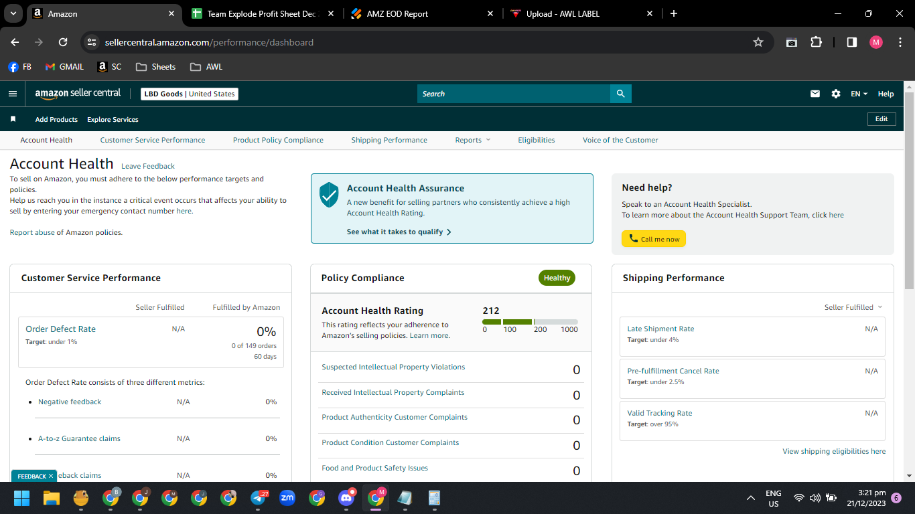
Task: Open the Leave Feedback link
Action: pyautogui.click(x=148, y=166)
